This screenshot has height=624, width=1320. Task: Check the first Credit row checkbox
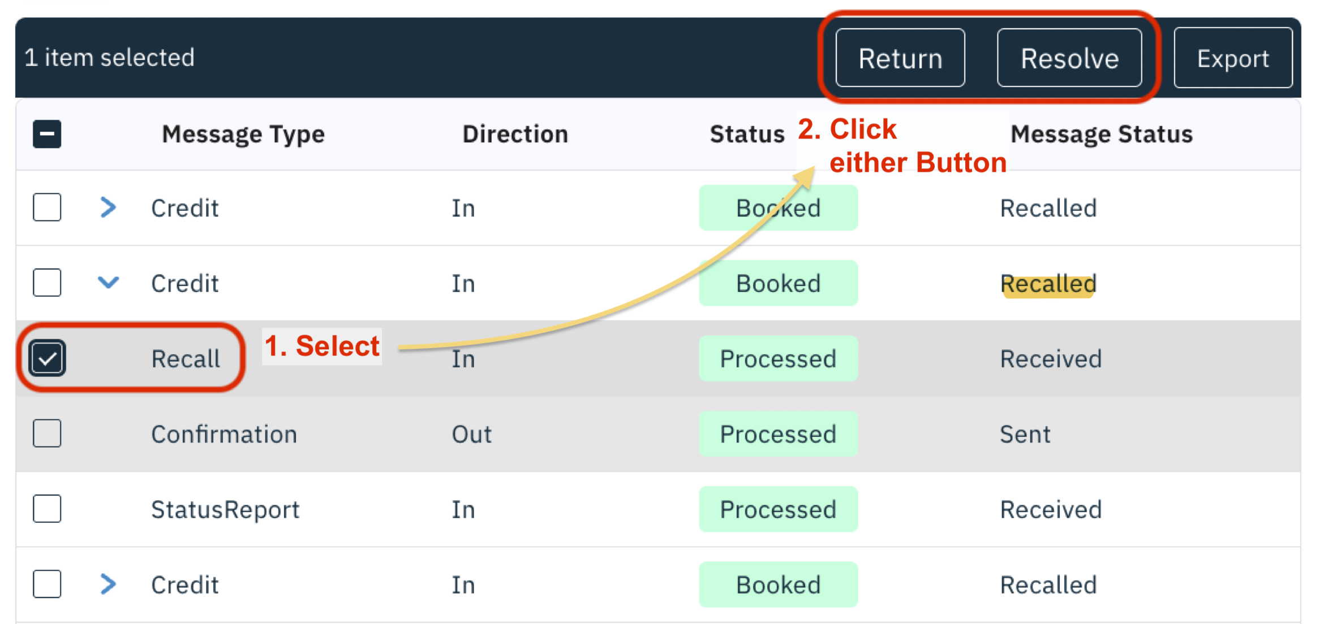(x=47, y=207)
